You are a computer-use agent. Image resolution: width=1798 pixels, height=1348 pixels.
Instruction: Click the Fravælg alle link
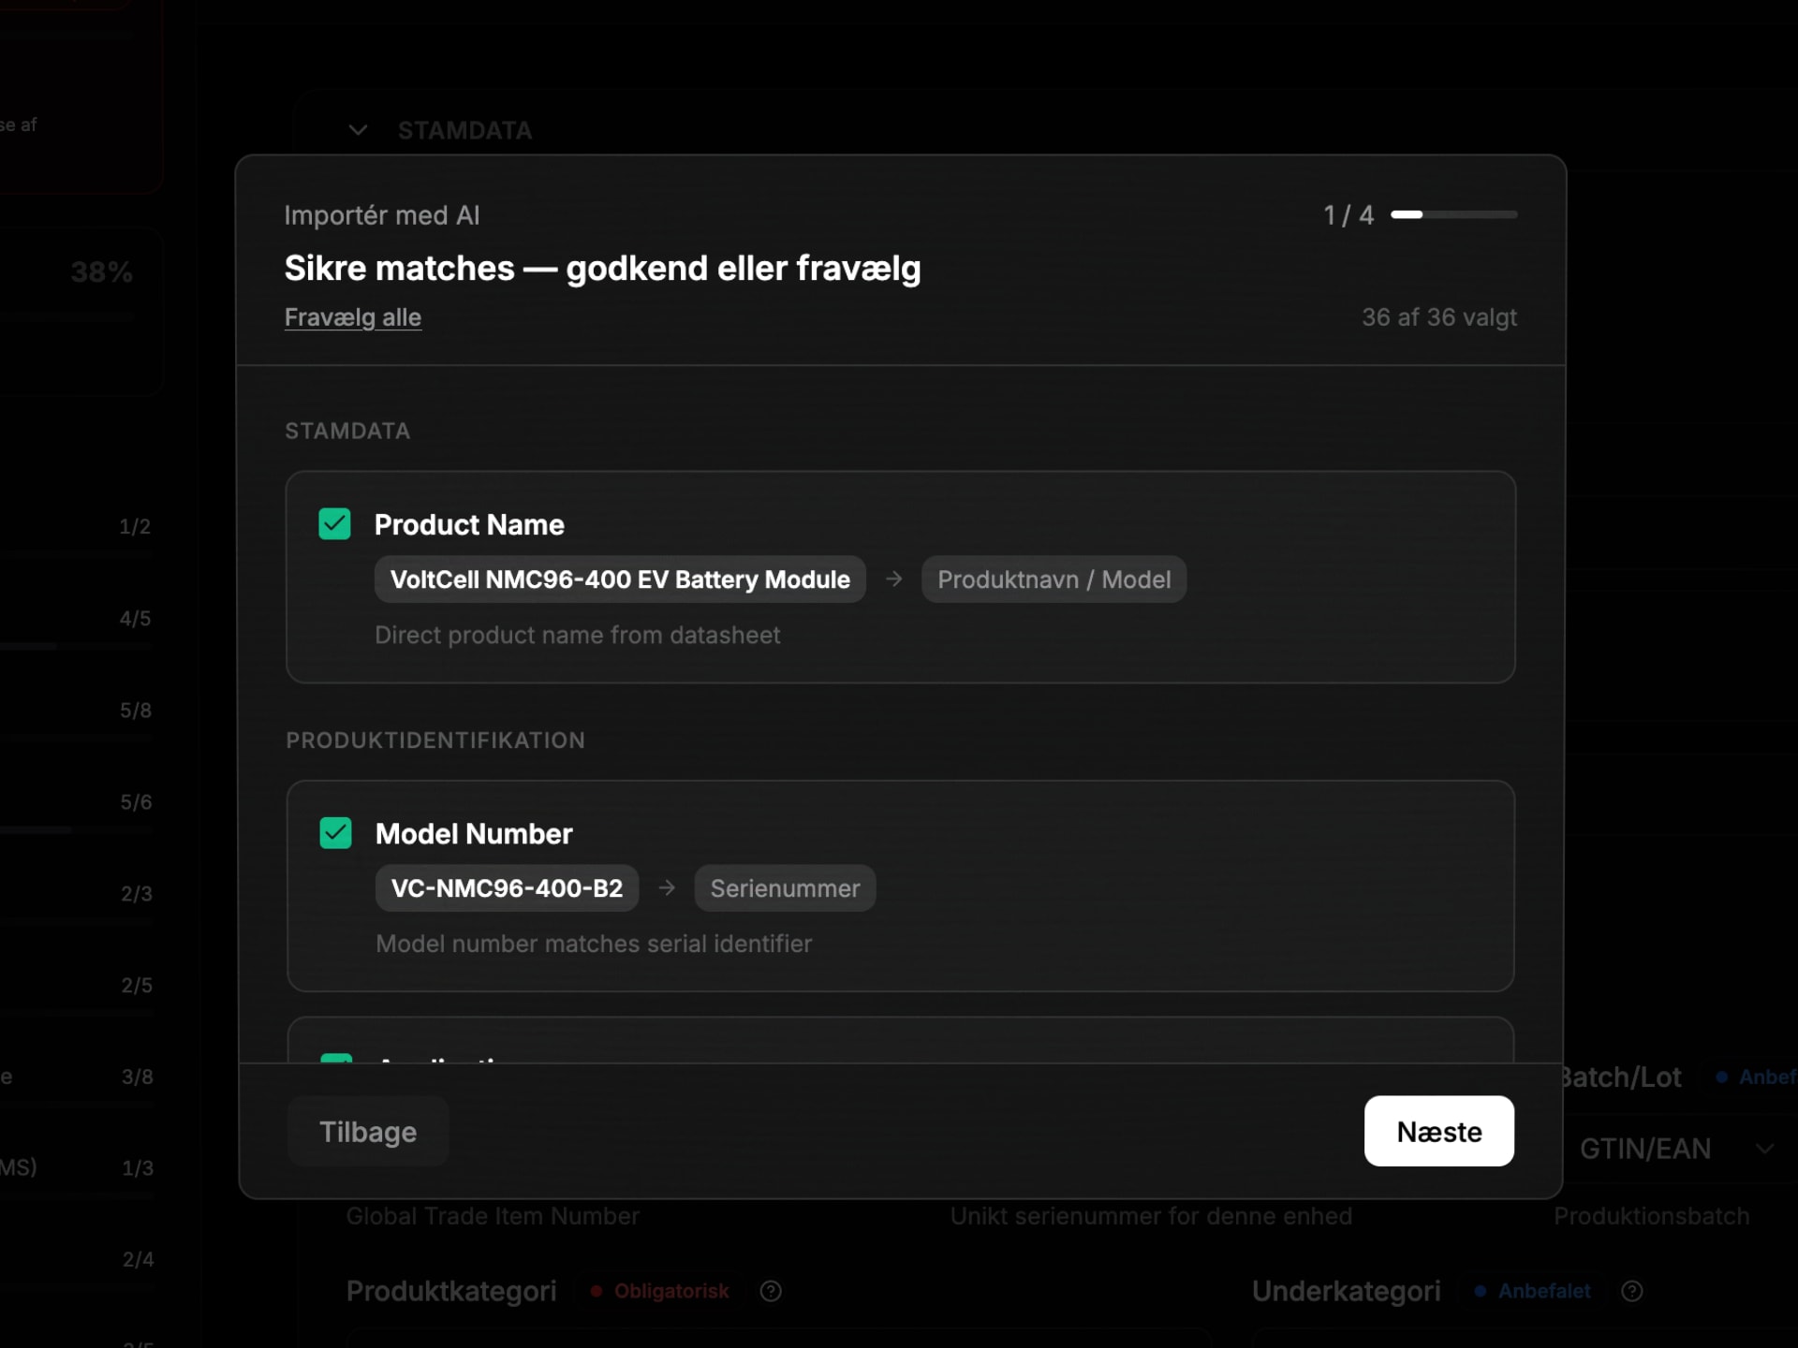click(x=353, y=317)
